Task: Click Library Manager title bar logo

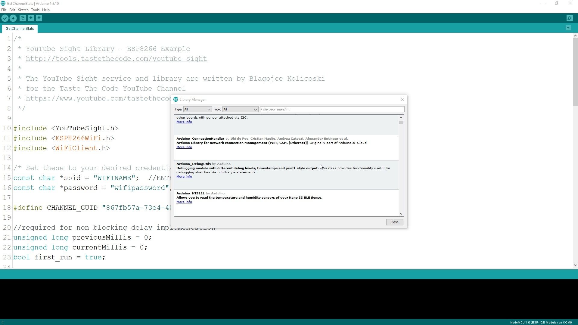Action: coord(176,100)
